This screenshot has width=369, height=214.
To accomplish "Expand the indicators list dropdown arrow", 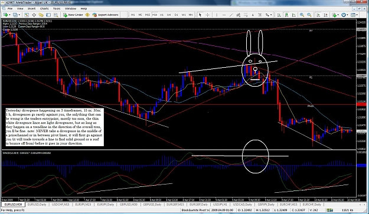I will (x=338, y=15).
